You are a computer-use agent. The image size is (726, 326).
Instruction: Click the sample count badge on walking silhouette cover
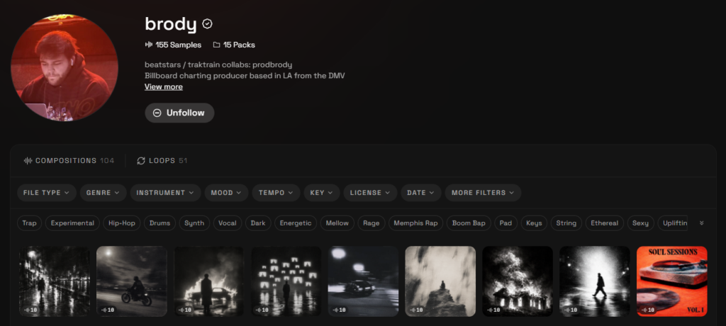click(x=571, y=310)
